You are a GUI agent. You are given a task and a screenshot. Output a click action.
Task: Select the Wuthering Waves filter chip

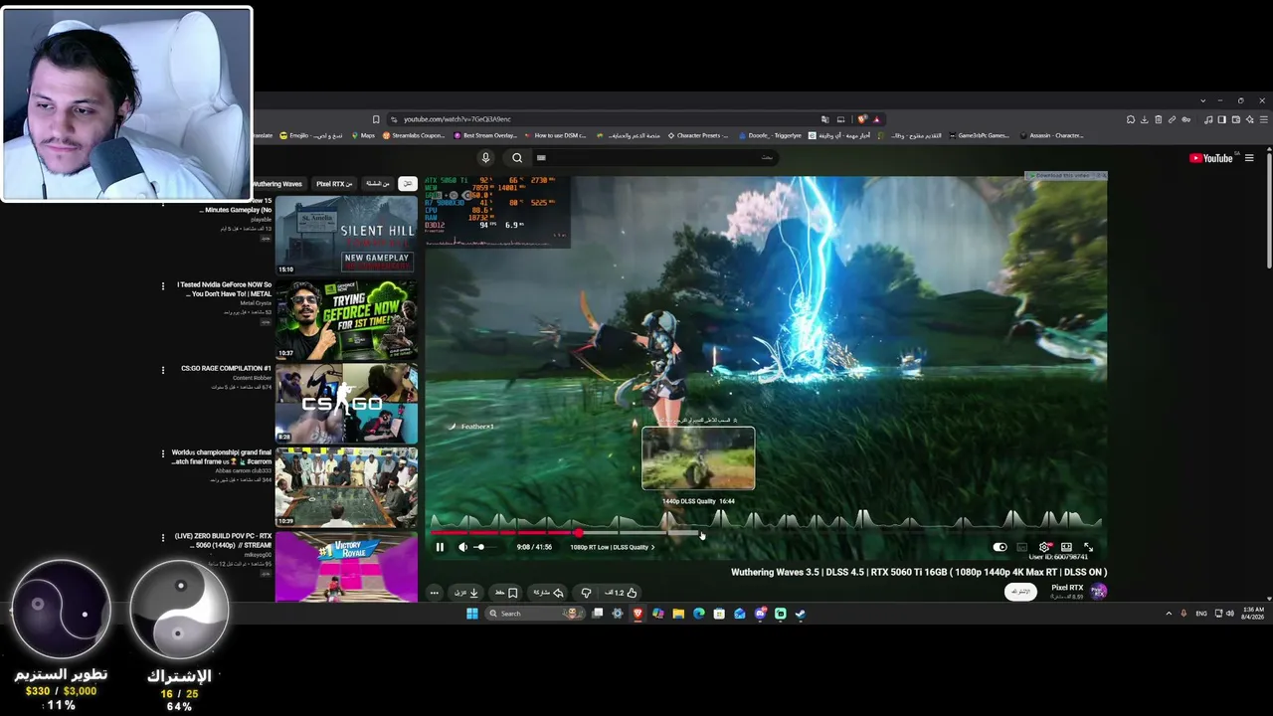276,184
